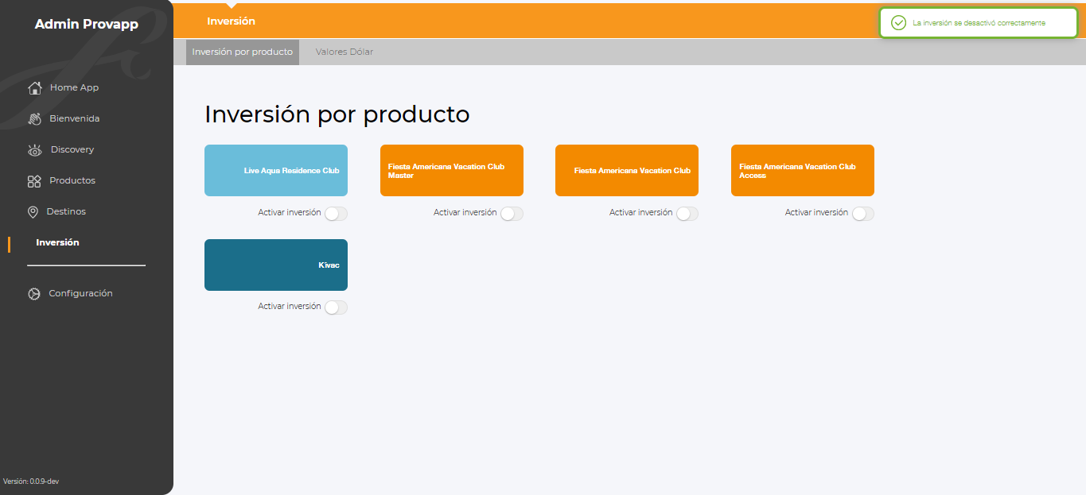The width and height of the screenshot is (1086, 495).
Task: Enable inversión for Live Aqua Residence Club
Action: coord(336,214)
